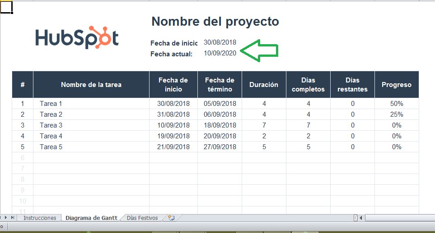This screenshot has width=435, height=233.
Task: Select end date cell 05/09/2018
Action: (220, 104)
